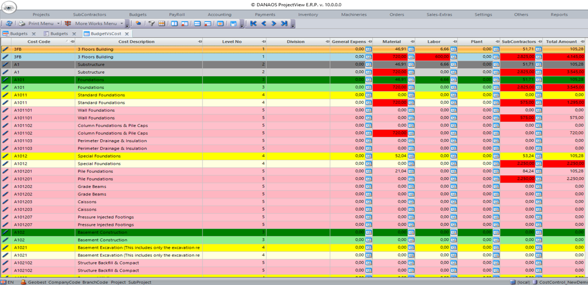
Task: Click Geobest in the status bar
Action: point(36,282)
